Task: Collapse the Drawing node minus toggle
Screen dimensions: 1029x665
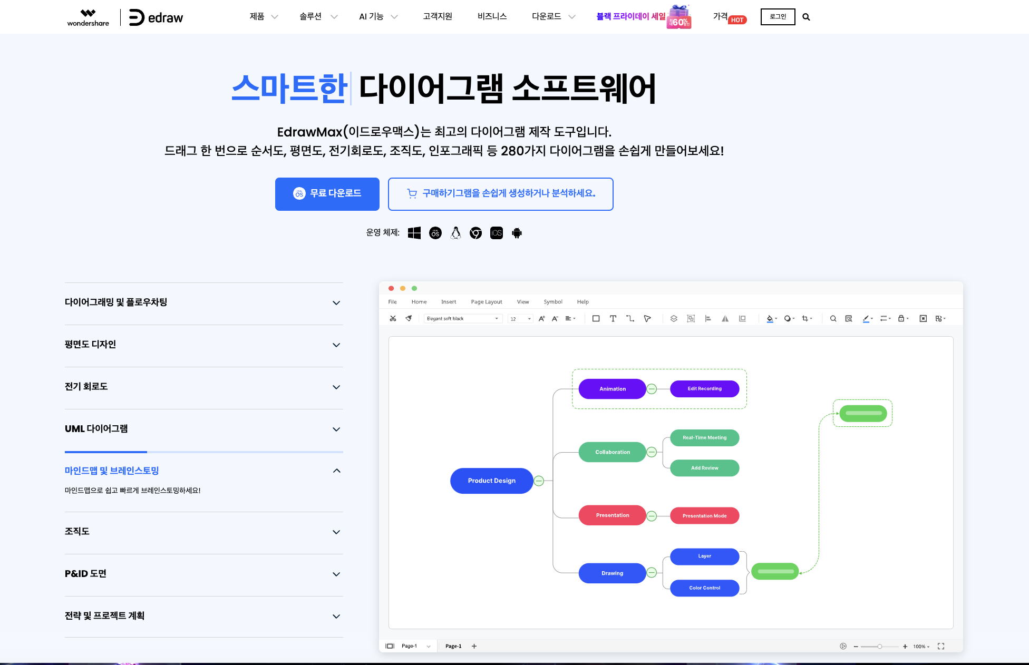Action: click(652, 573)
